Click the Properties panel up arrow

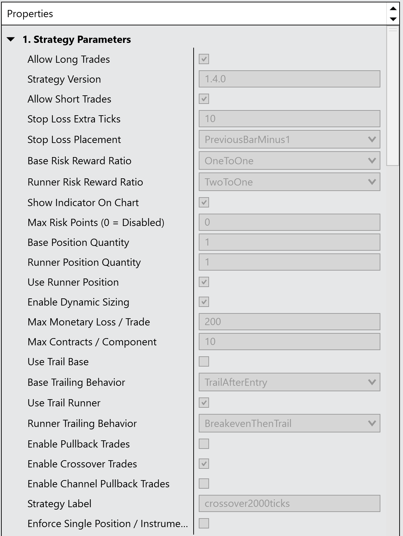(x=393, y=9)
